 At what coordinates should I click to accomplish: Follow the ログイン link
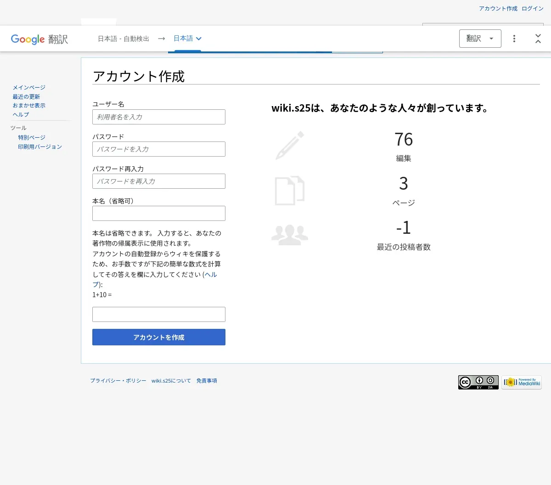click(x=532, y=9)
